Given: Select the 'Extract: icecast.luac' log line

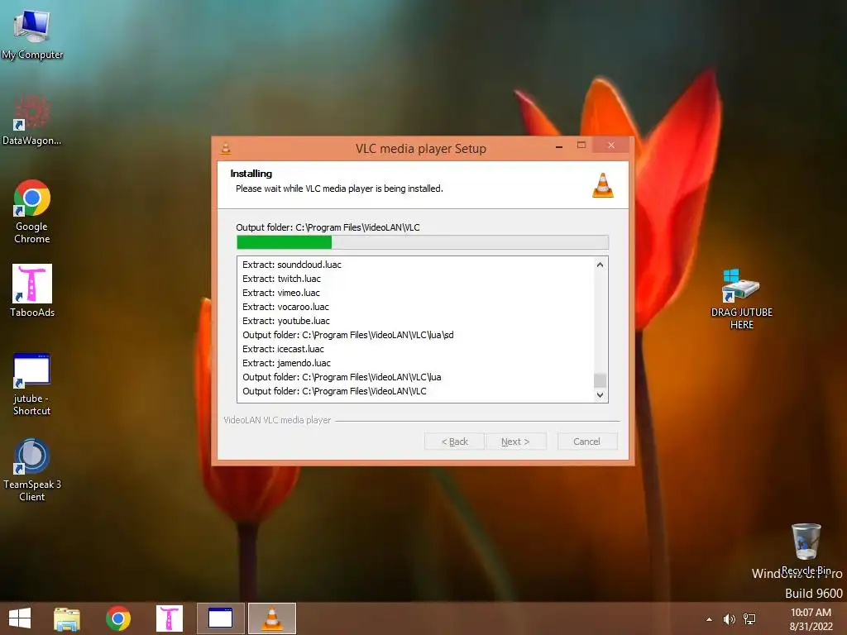Looking at the screenshot, I should 283,349.
